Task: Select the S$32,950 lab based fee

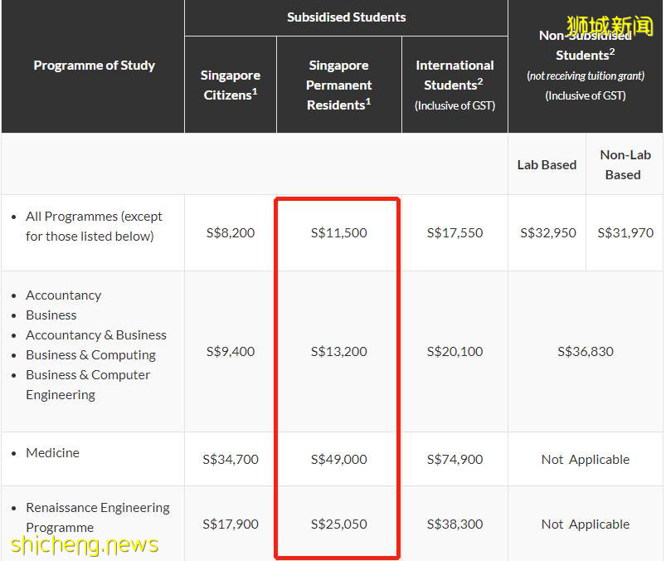Action: pyautogui.click(x=547, y=232)
